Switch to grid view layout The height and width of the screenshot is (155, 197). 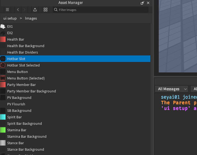45,10
